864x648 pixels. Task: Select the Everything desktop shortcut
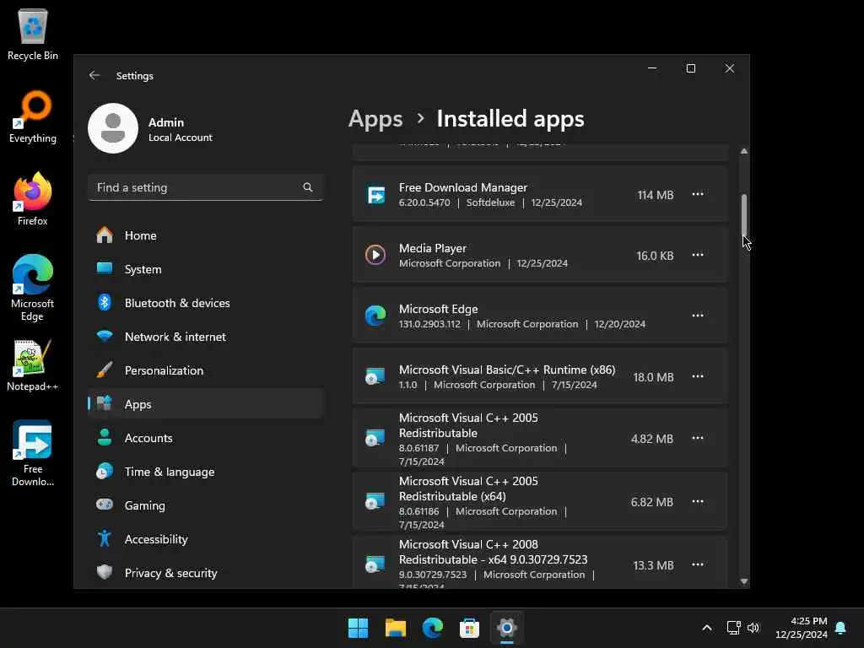pos(33,116)
